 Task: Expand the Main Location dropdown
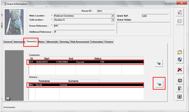(113, 16)
